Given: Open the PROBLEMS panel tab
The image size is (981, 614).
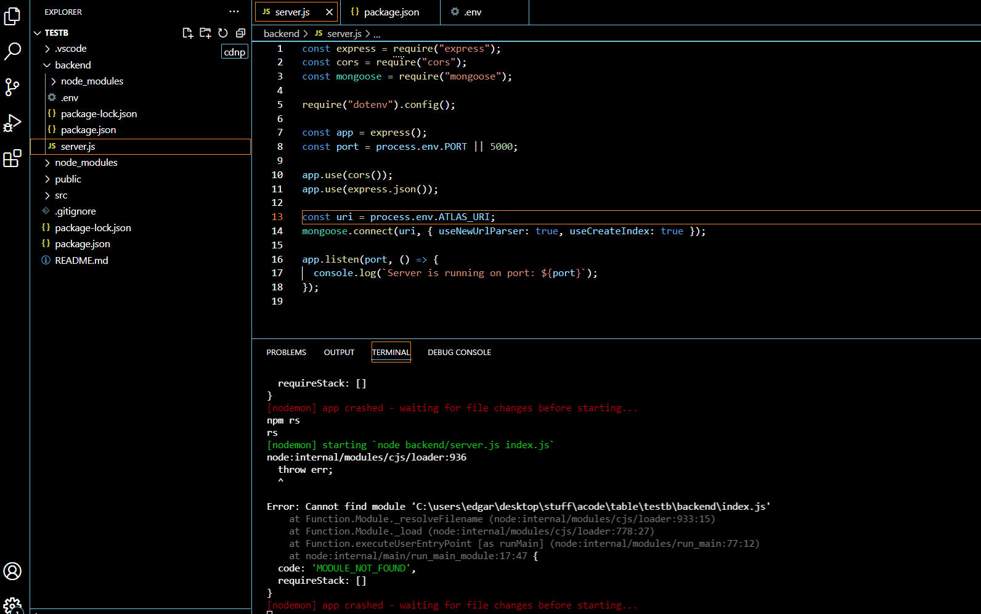Looking at the screenshot, I should coord(286,353).
